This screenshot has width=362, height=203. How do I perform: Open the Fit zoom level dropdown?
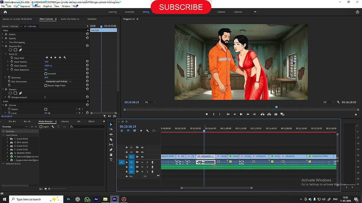pos(150,102)
